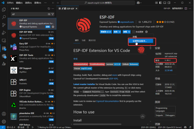Install the ESP-IDF WEB extension

51,38
